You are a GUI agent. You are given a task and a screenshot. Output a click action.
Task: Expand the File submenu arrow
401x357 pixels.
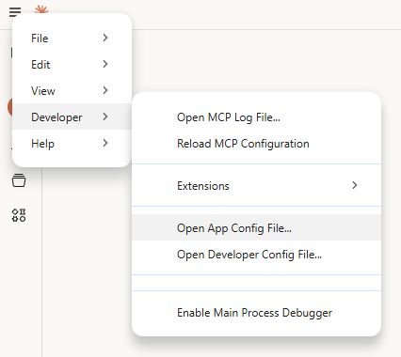[105, 38]
